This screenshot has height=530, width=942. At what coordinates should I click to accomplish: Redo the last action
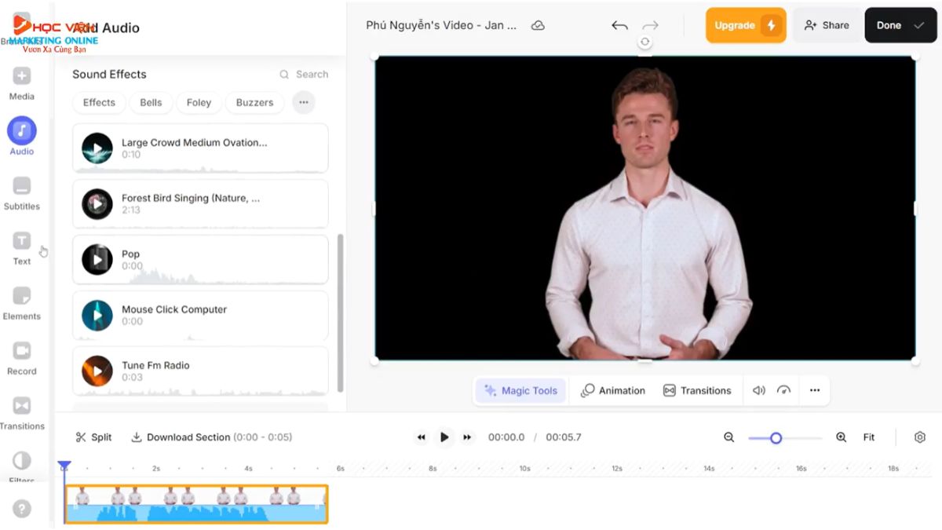pos(650,25)
